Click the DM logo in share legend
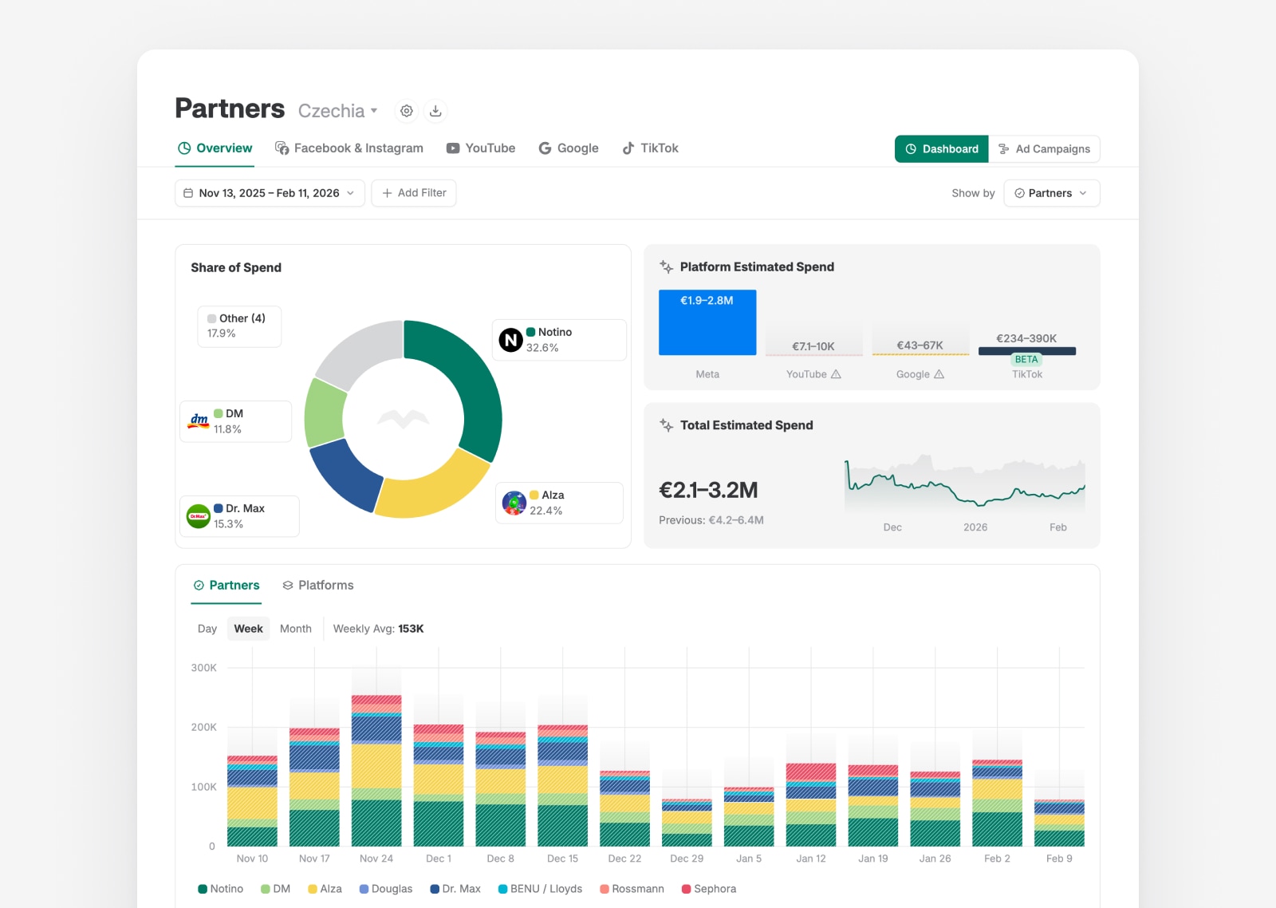This screenshot has width=1276, height=908. click(199, 420)
